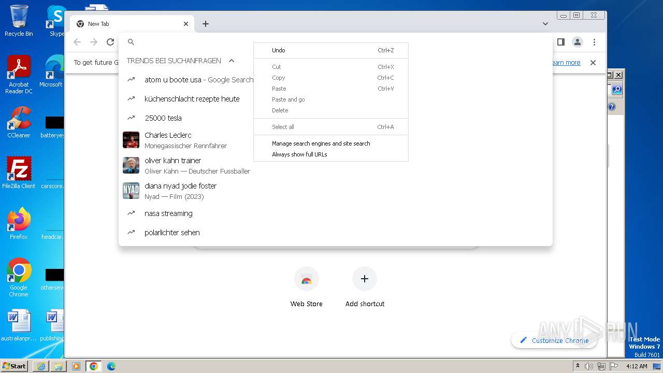
Task: Click the Add shortcut plus tile
Action: (x=365, y=288)
